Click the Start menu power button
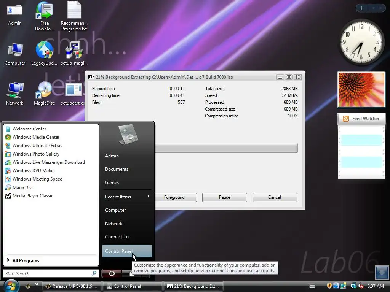The width and height of the screenshot is (390, 292). [x=112, y=273]
